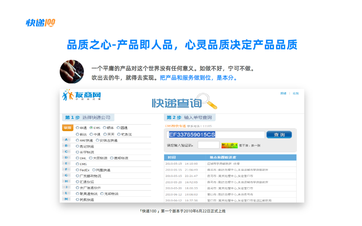This screenshot has width=362, height=226.
Task: Select the 申通 courier radio button
Action: point(77,128)
